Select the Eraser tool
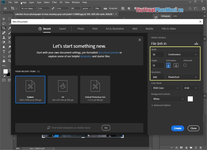 tap(4, 42)
